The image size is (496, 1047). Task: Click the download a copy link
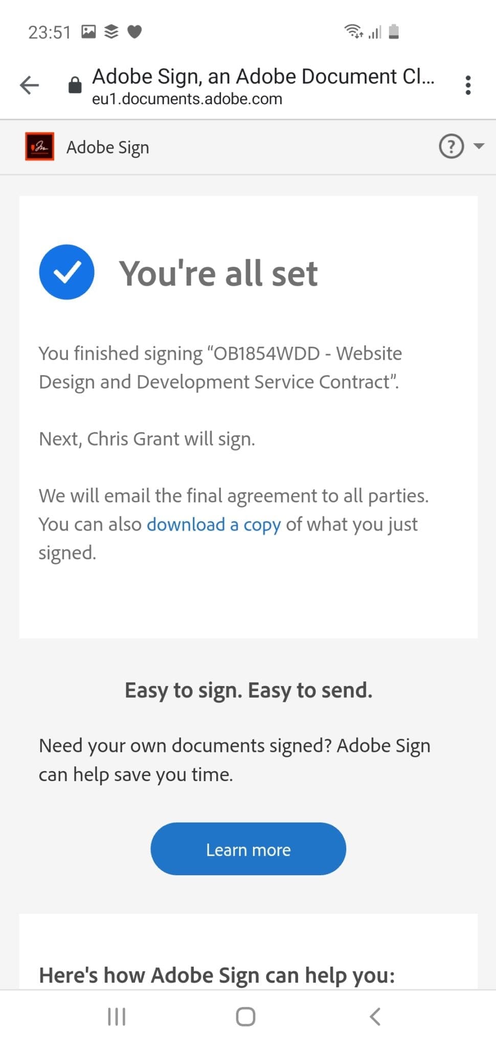(x=213, y=524)
